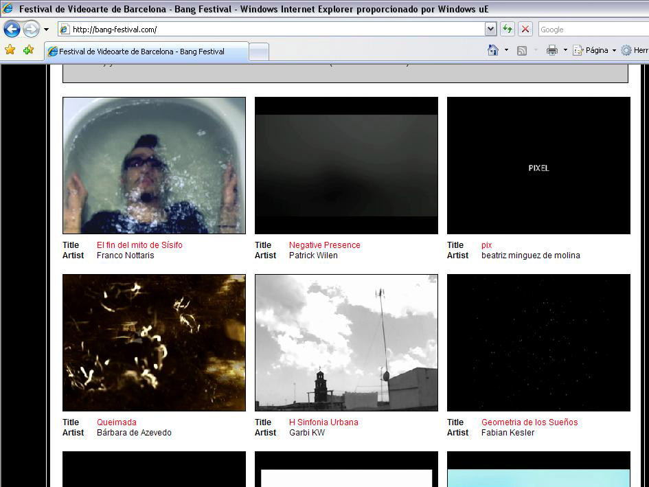Click the 'pix' title link

(486, 245)
